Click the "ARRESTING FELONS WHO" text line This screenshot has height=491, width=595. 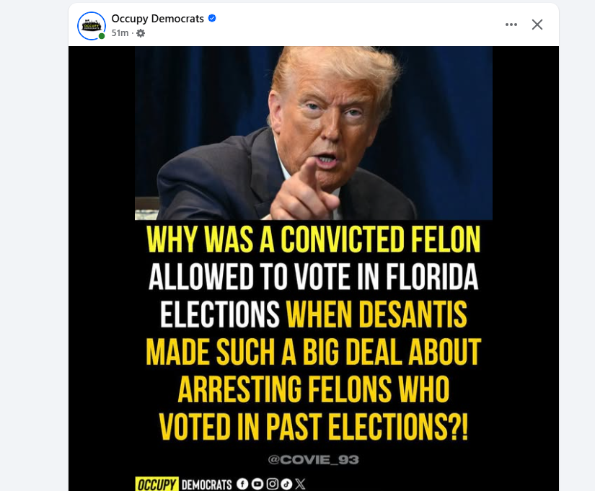tap(314, 389)
